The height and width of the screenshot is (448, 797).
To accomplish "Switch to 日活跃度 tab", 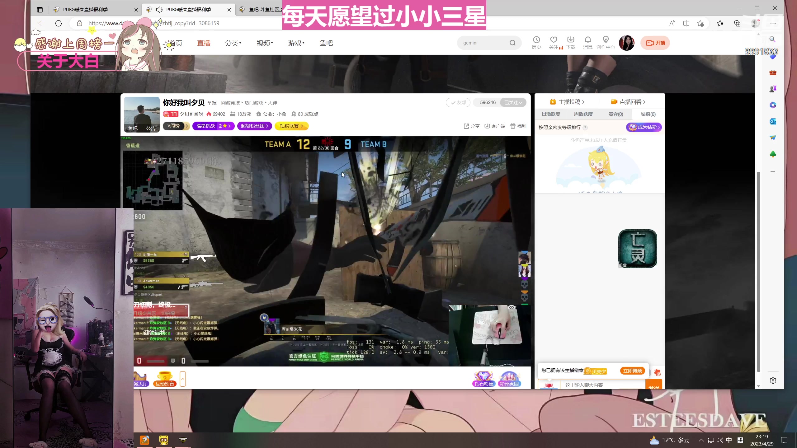I will (x=551, y=114).
